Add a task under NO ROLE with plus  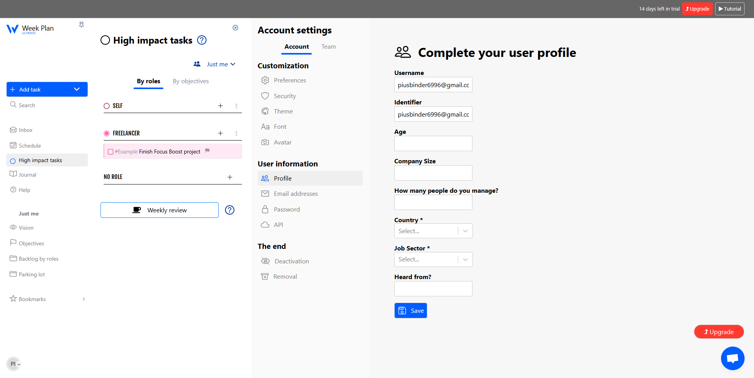230,177
